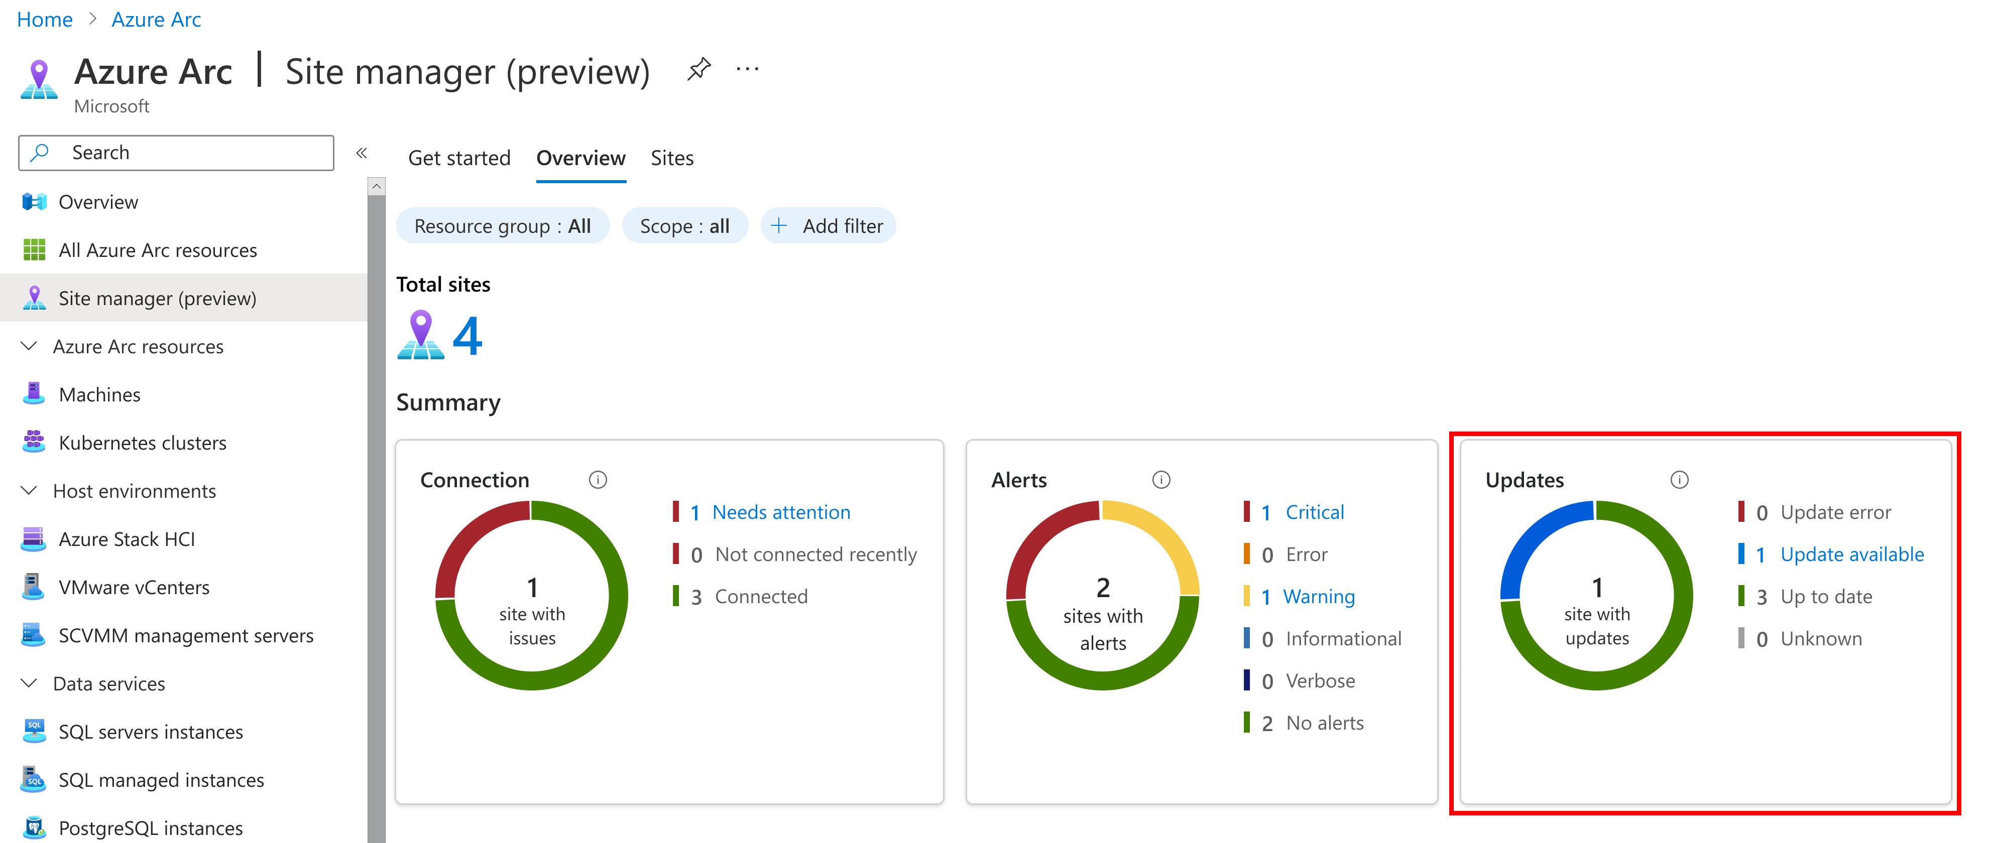Open the Resource group filter

click(x=502, y=226)
